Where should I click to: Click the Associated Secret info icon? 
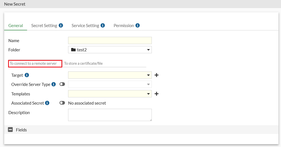[x=47, y=103]
